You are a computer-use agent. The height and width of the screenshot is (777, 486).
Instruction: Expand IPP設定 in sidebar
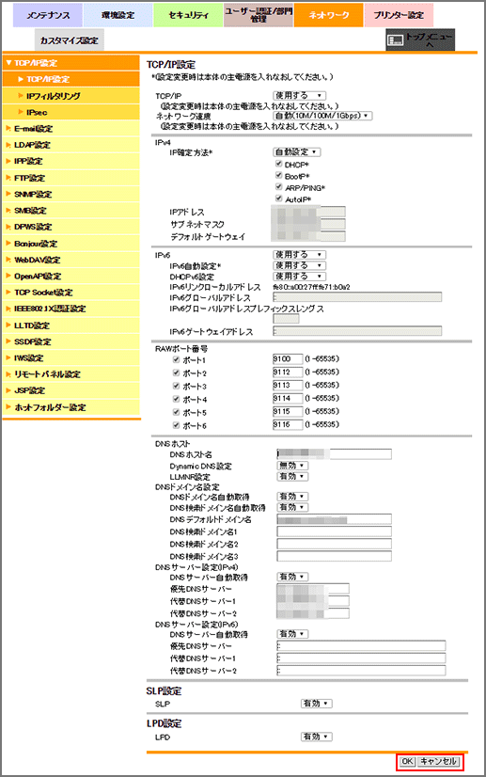(71, 162)
